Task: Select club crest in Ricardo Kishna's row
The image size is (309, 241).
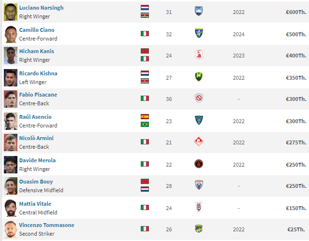Action: click(199, 77)
